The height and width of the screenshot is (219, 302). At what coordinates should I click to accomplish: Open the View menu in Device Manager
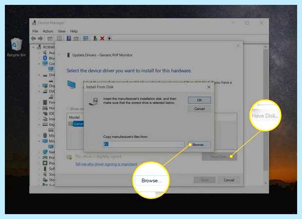pyautogui.click(x=62, y=31)
